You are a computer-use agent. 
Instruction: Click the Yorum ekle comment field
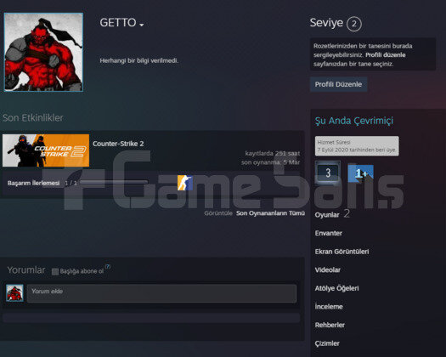point(161,293)
